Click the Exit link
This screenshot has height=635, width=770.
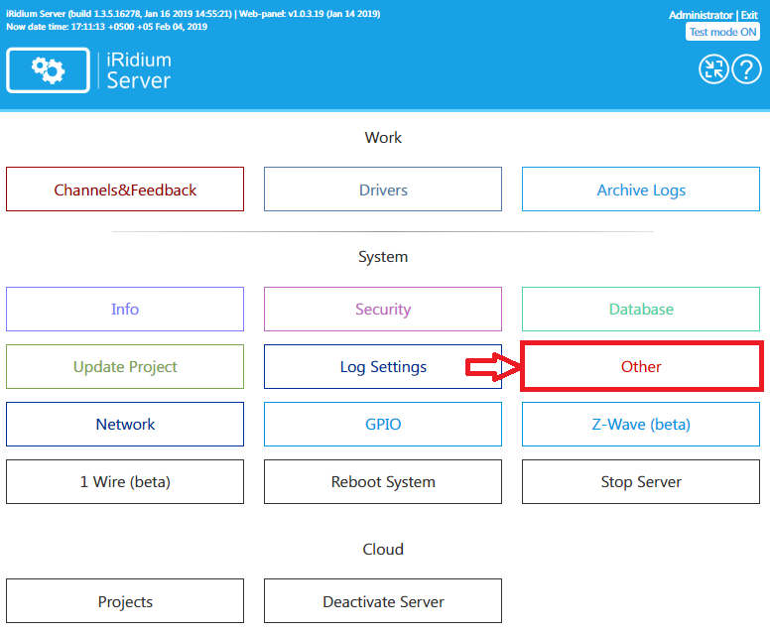tap(749, 15)
